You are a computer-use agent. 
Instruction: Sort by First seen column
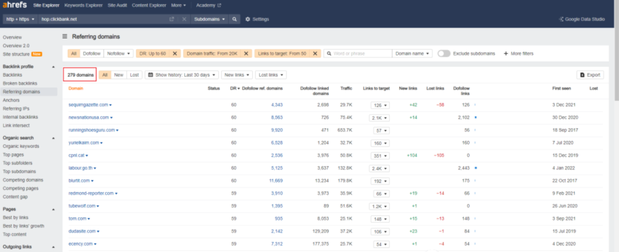point(562,88)
